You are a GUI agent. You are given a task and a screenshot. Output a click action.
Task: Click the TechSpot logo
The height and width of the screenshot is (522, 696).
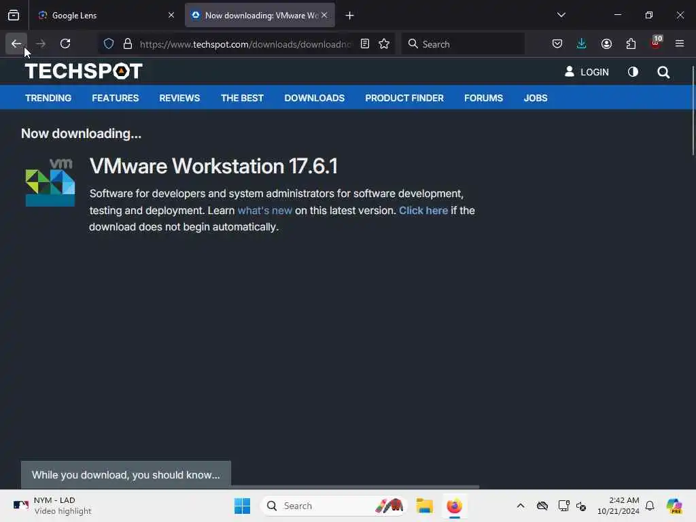[84, 71]
